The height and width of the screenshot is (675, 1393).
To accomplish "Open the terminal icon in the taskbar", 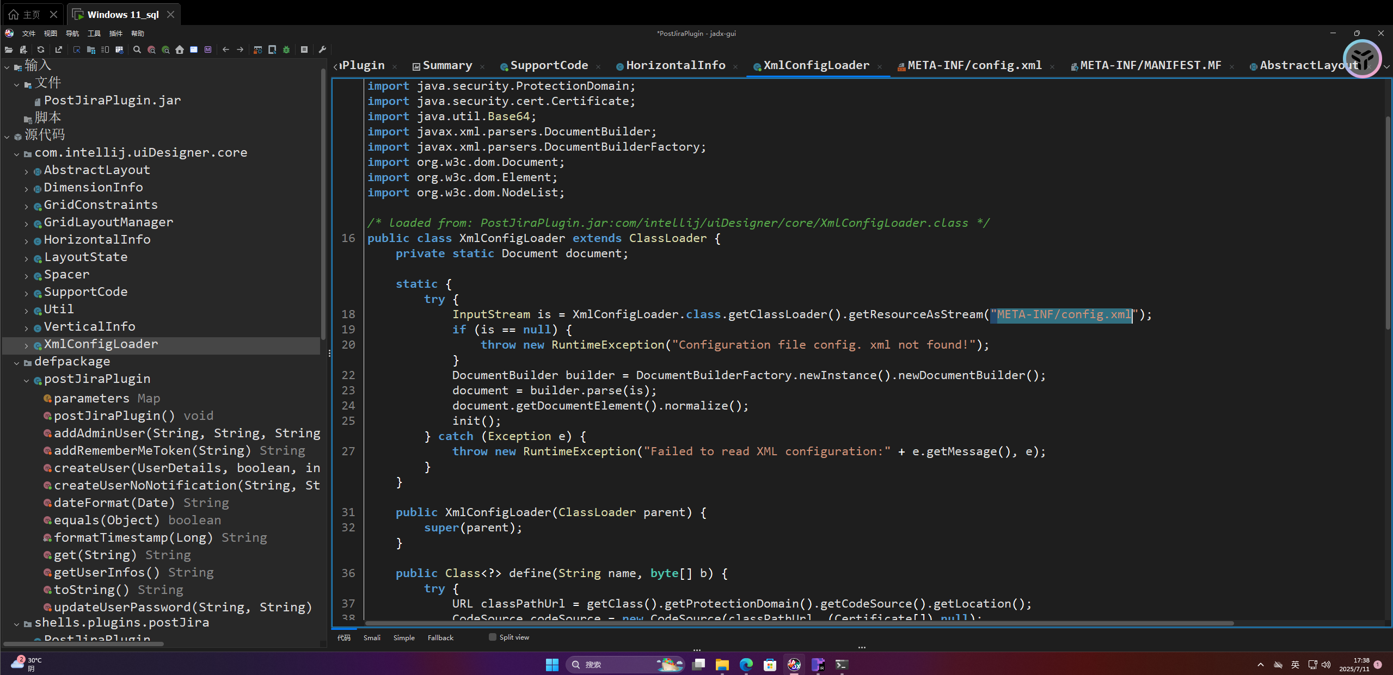I will pyautogui.click(x=842, y=664).
